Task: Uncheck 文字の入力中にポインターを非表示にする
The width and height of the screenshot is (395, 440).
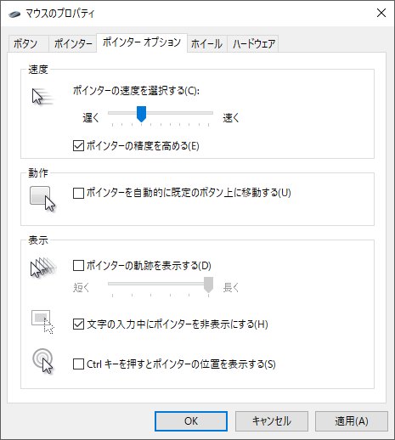Action: point(78,324)
